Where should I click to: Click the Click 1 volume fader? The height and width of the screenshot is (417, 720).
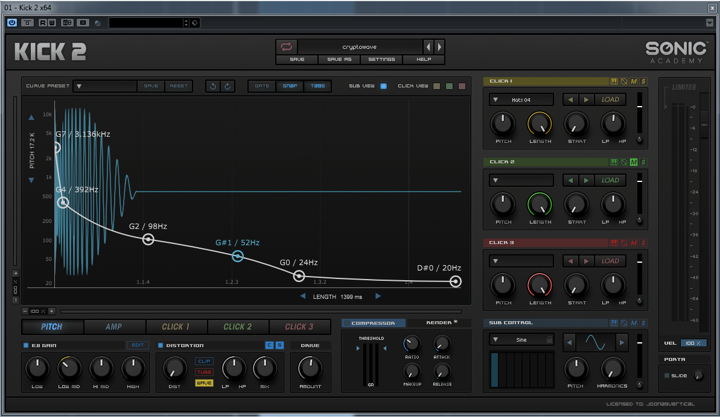tap(640, 106)
